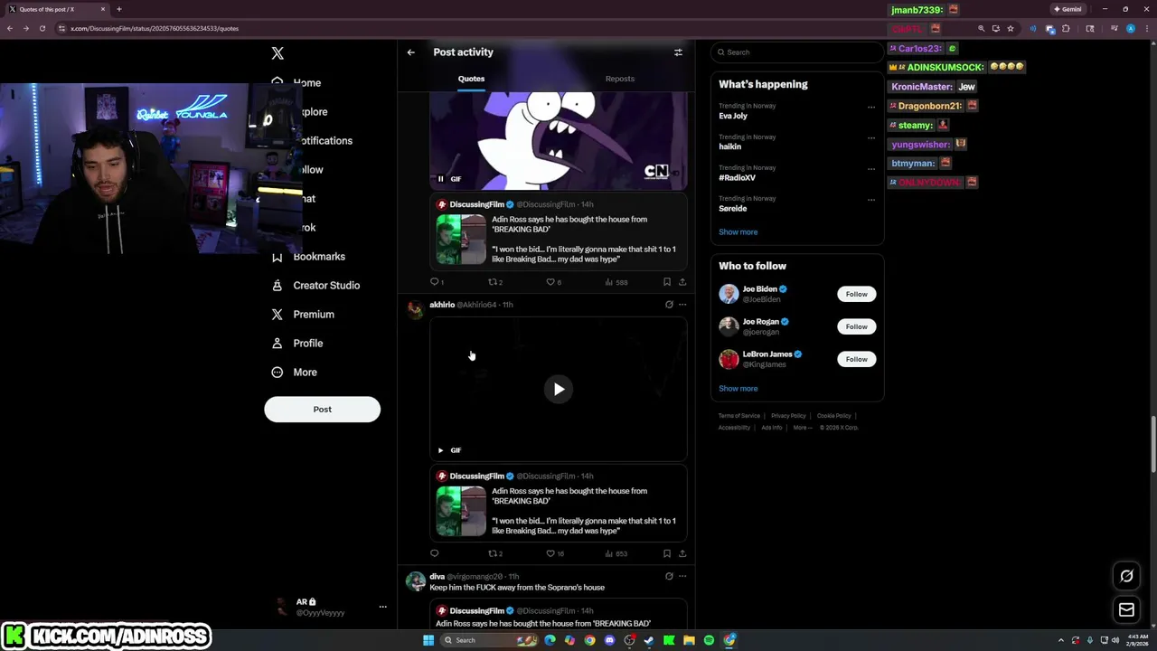Open the #RadioXV trending topic
Screen dimensions: 1157x651
(x=738, y=177)
